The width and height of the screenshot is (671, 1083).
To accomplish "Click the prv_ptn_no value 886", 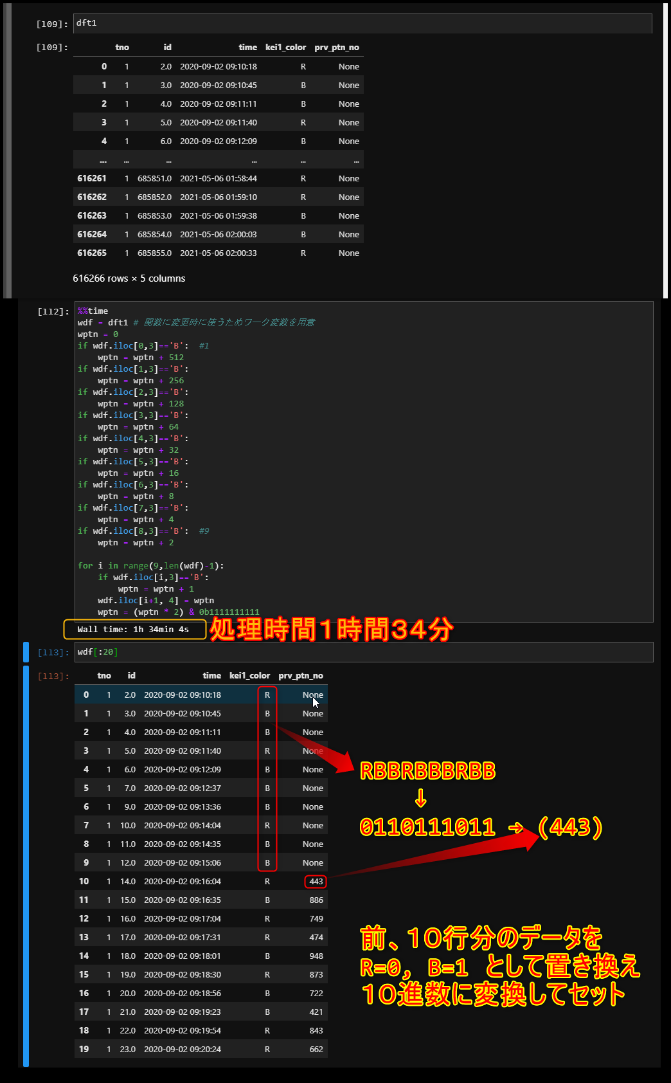I will [316, 900].
